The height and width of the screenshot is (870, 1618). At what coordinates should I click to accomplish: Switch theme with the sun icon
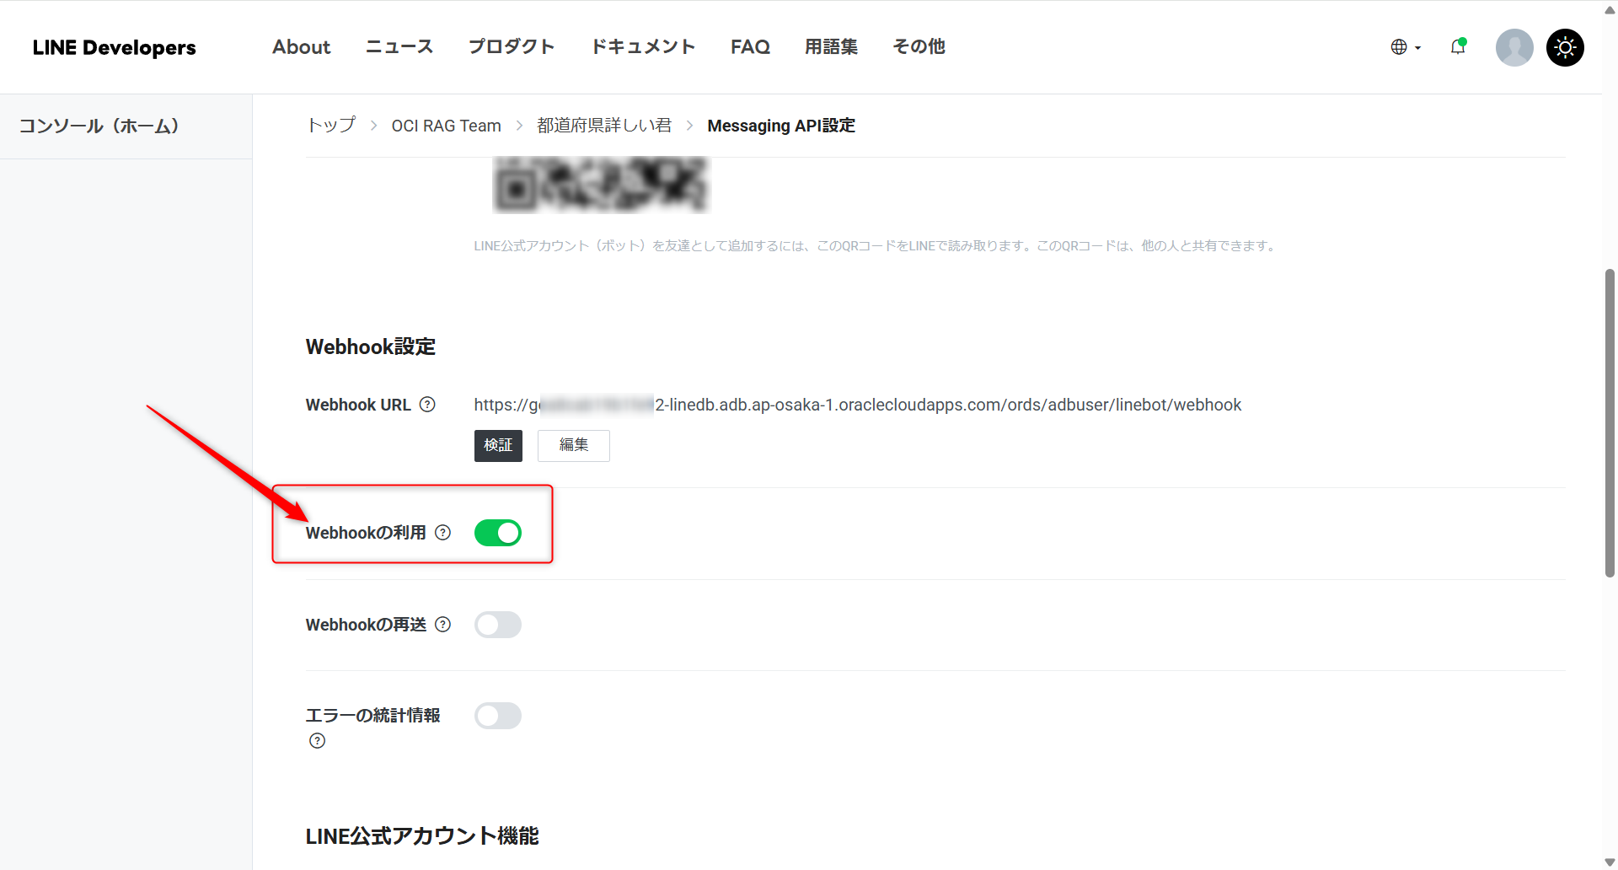1565,47
